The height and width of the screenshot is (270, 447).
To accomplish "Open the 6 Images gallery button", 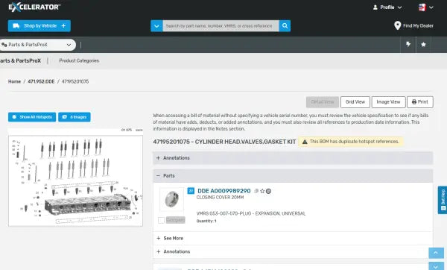I will [74, 117].
